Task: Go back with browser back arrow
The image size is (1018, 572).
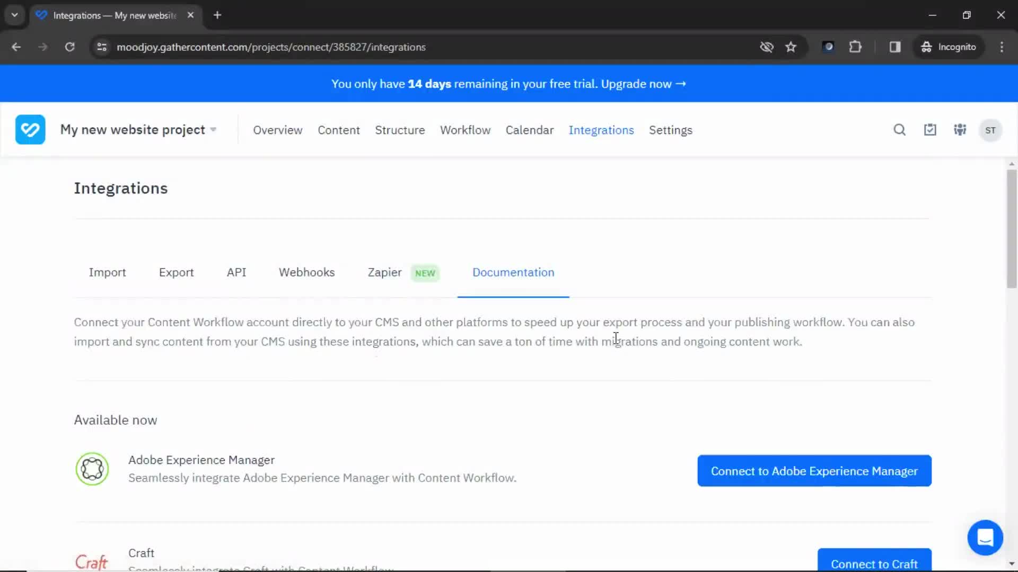Action: click(x=16, y=47)
